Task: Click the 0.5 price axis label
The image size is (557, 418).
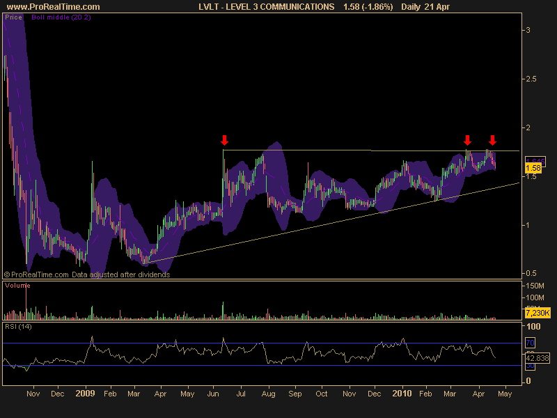Action: point(531,273)
